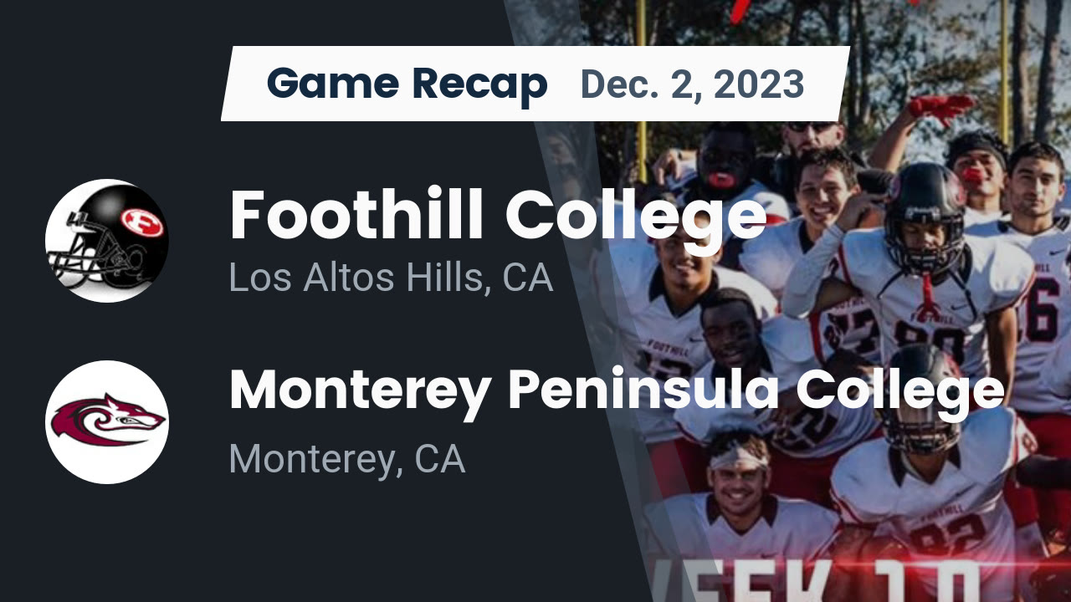
Task: Open the Foothill College team name
Action: [498, 215]
